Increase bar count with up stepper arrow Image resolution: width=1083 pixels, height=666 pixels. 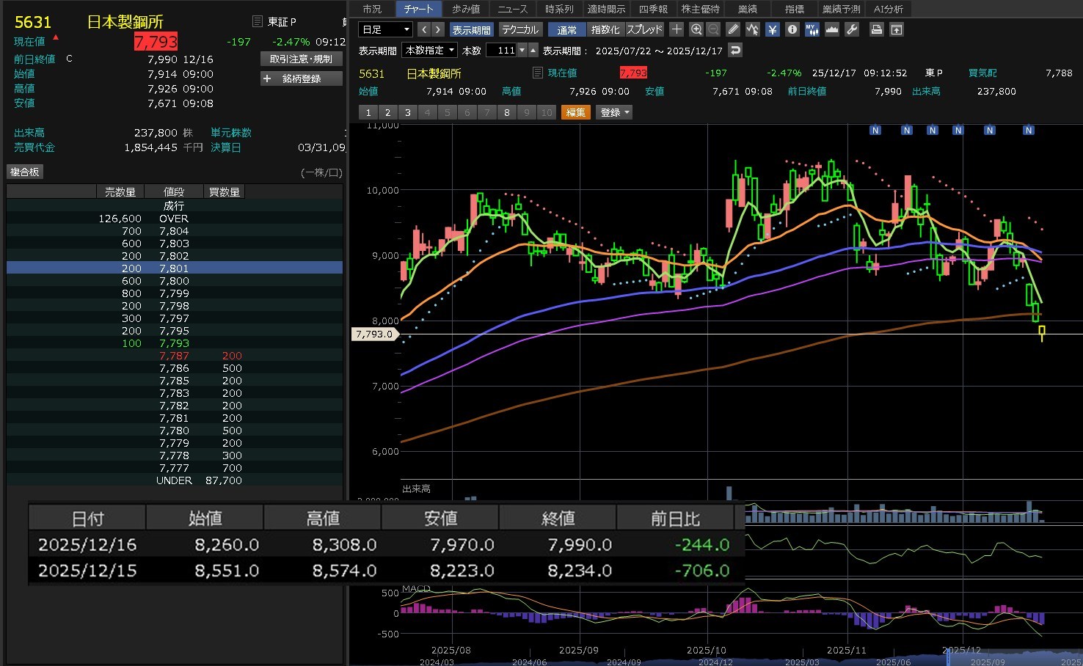click(533, 50)
